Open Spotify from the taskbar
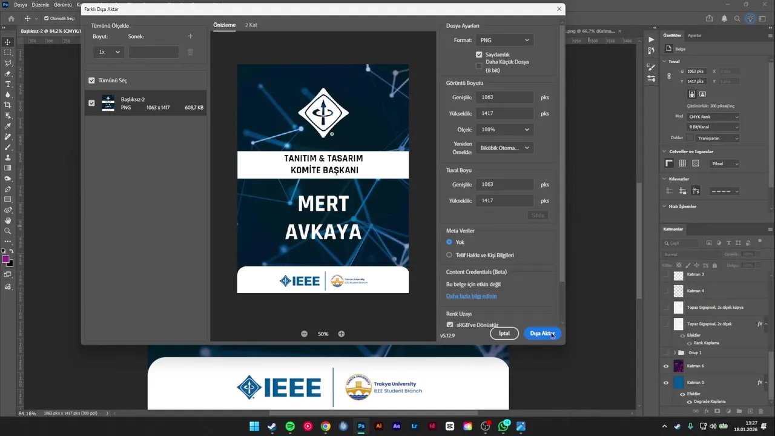 pyautogui.click(x=290, y=426)
